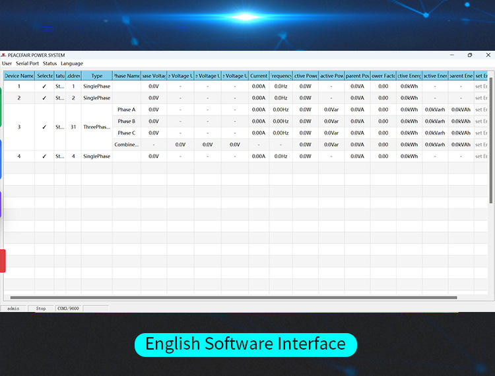Click the horizontal scrollbar below the table

[231, 298]
